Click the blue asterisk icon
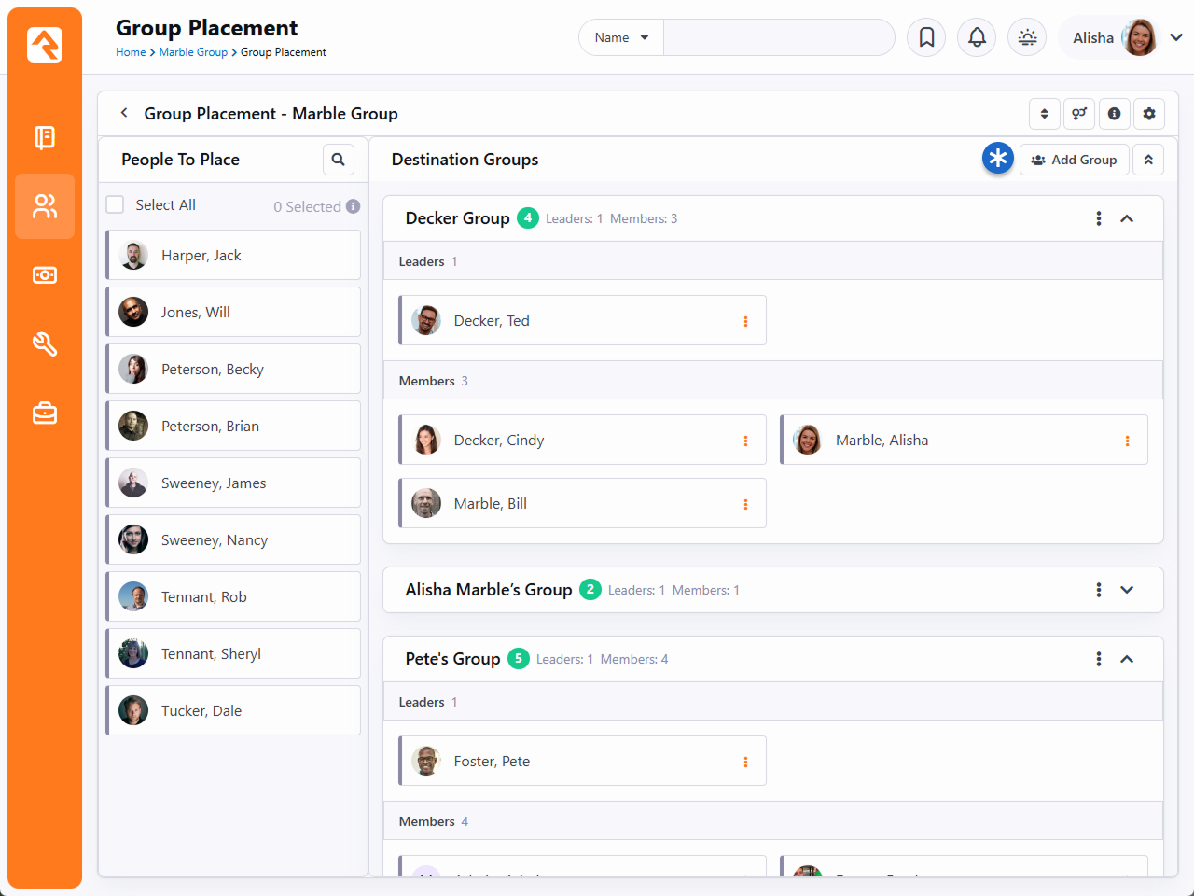Image resolution: width=1194 pixels, height=896 pixels. click(997, 159)
